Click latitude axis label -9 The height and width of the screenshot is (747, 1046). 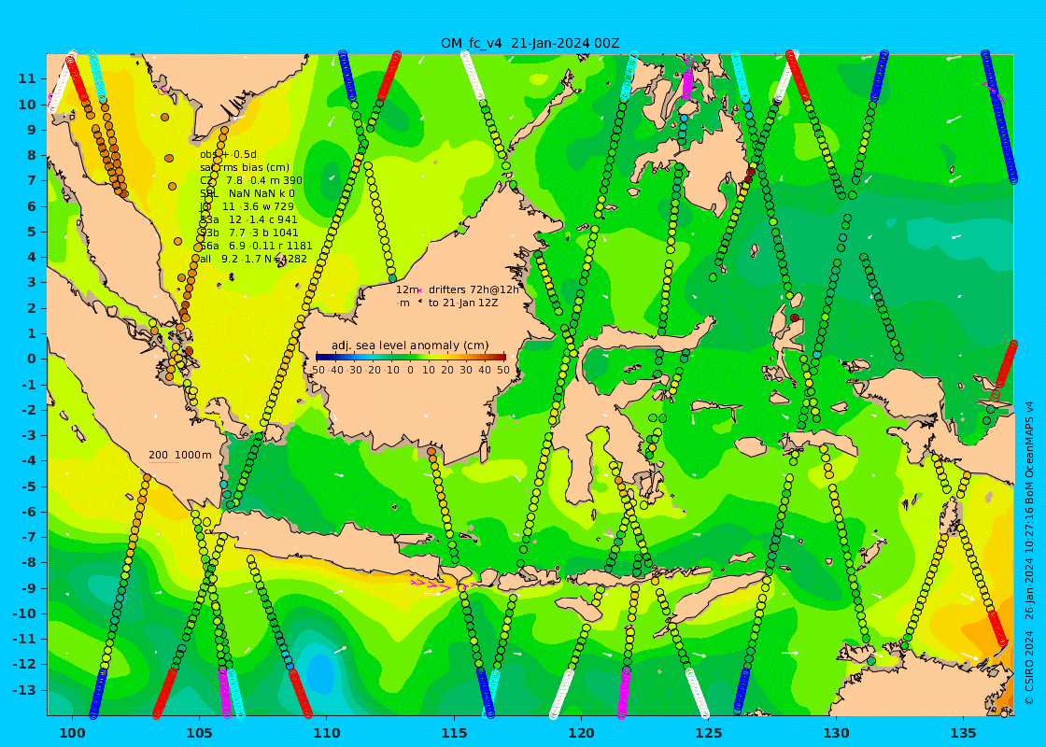pyautogui.click(x=30, y=588)
